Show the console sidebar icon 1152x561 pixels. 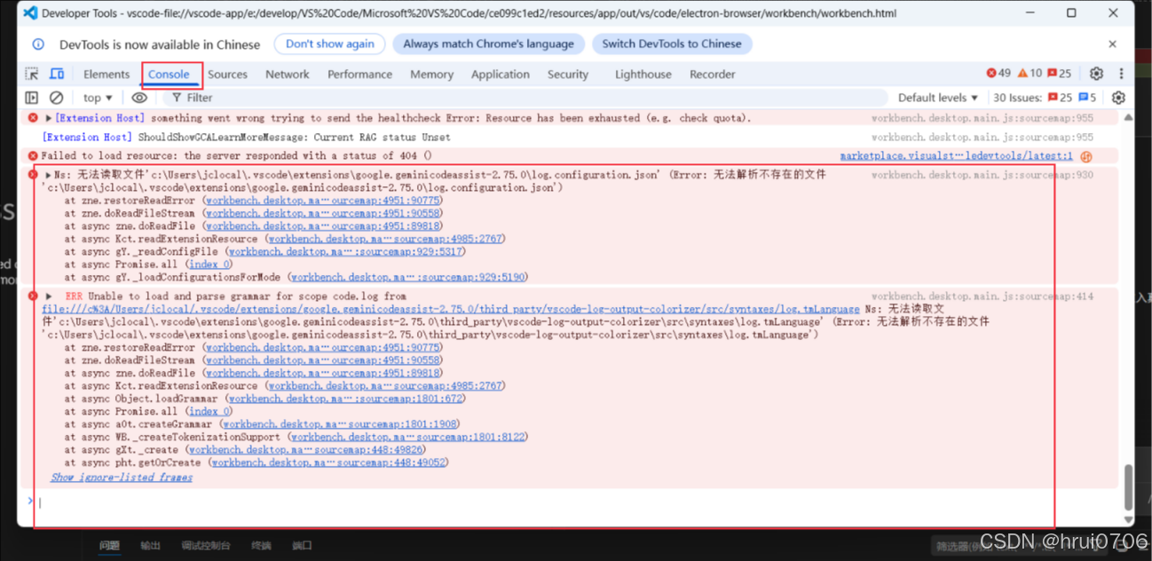tap(32, 98)
